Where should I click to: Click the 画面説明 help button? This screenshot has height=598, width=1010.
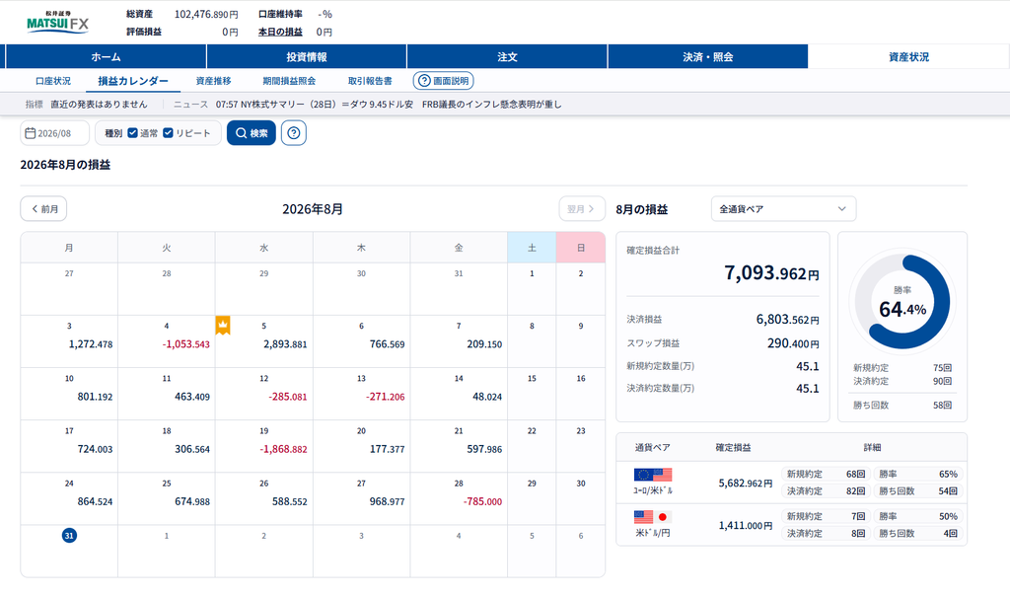click(x=443, y=81)
